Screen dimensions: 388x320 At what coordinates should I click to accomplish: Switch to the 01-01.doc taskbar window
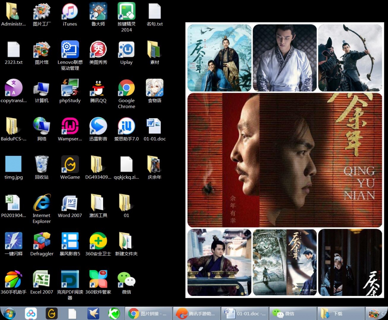245,314
